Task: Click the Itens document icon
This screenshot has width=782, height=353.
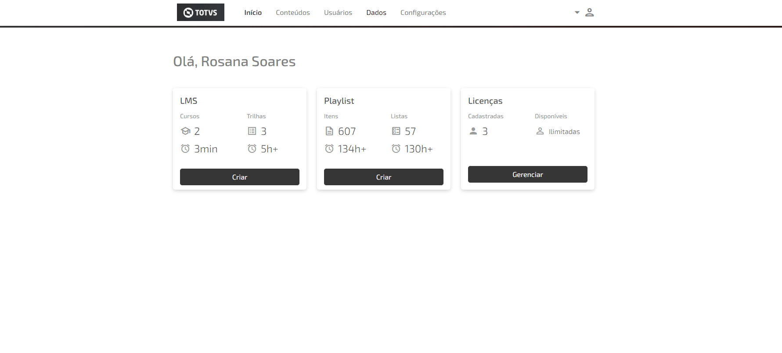Action: [329, 131]
